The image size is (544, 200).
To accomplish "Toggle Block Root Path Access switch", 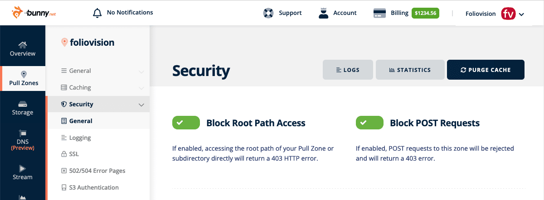I will (x=186, y=123).
